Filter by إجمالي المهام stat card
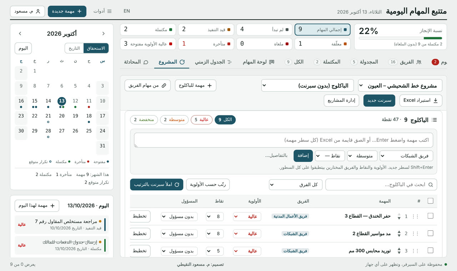The width and height of the screenshot is (457, 271). click(322, 30)
